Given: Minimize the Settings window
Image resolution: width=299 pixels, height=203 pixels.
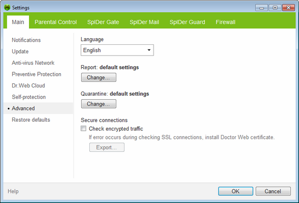Looking at the screenshot, I should click(x=261, y=8).
